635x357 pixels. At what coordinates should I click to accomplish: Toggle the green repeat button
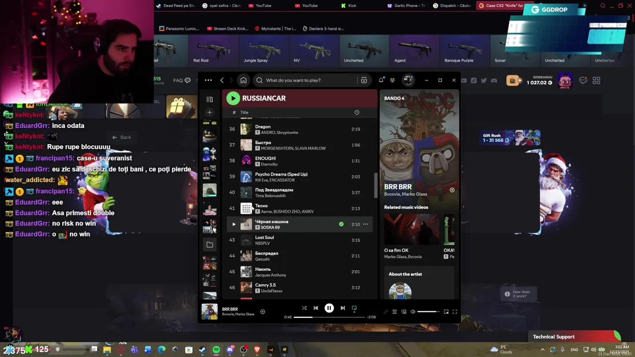(354, 308)
